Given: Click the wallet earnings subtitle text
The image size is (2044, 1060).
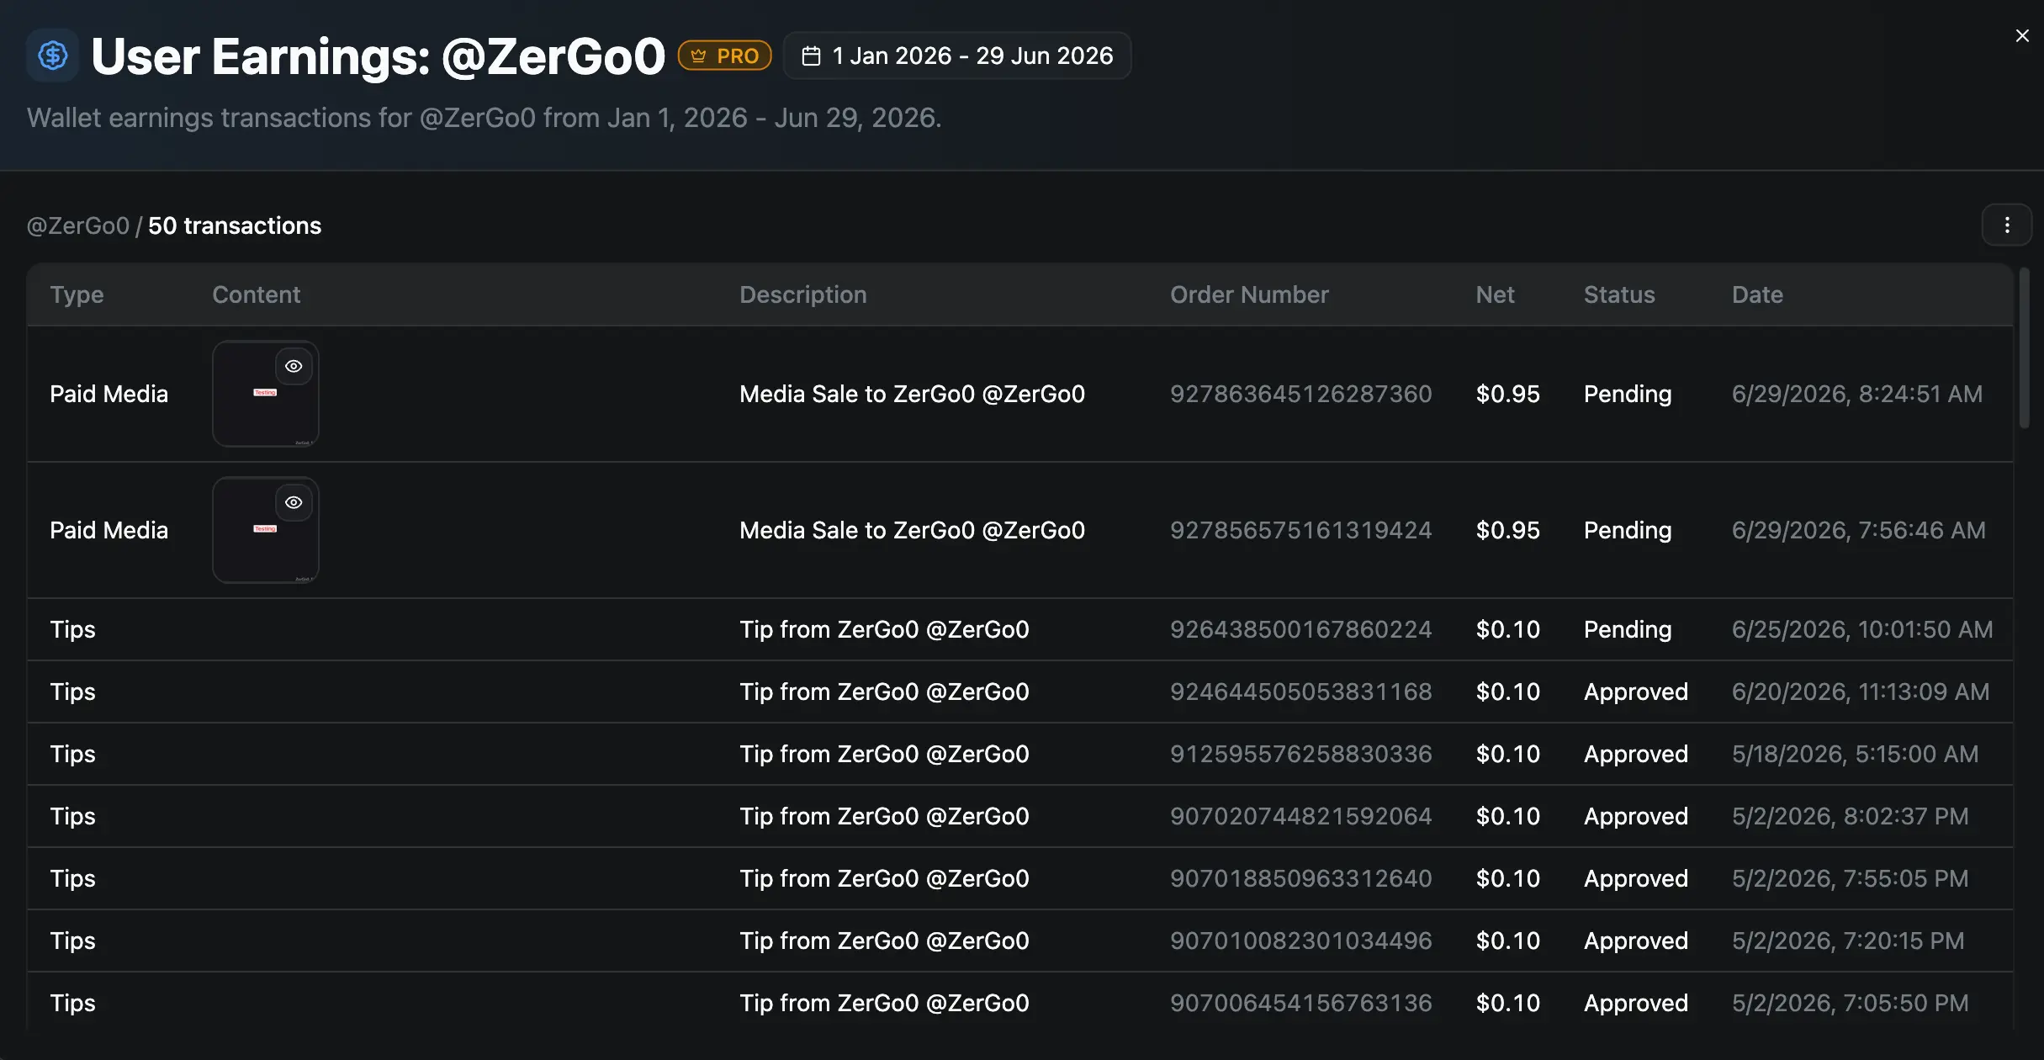Looking at the screenshot, I should [484, 118].
